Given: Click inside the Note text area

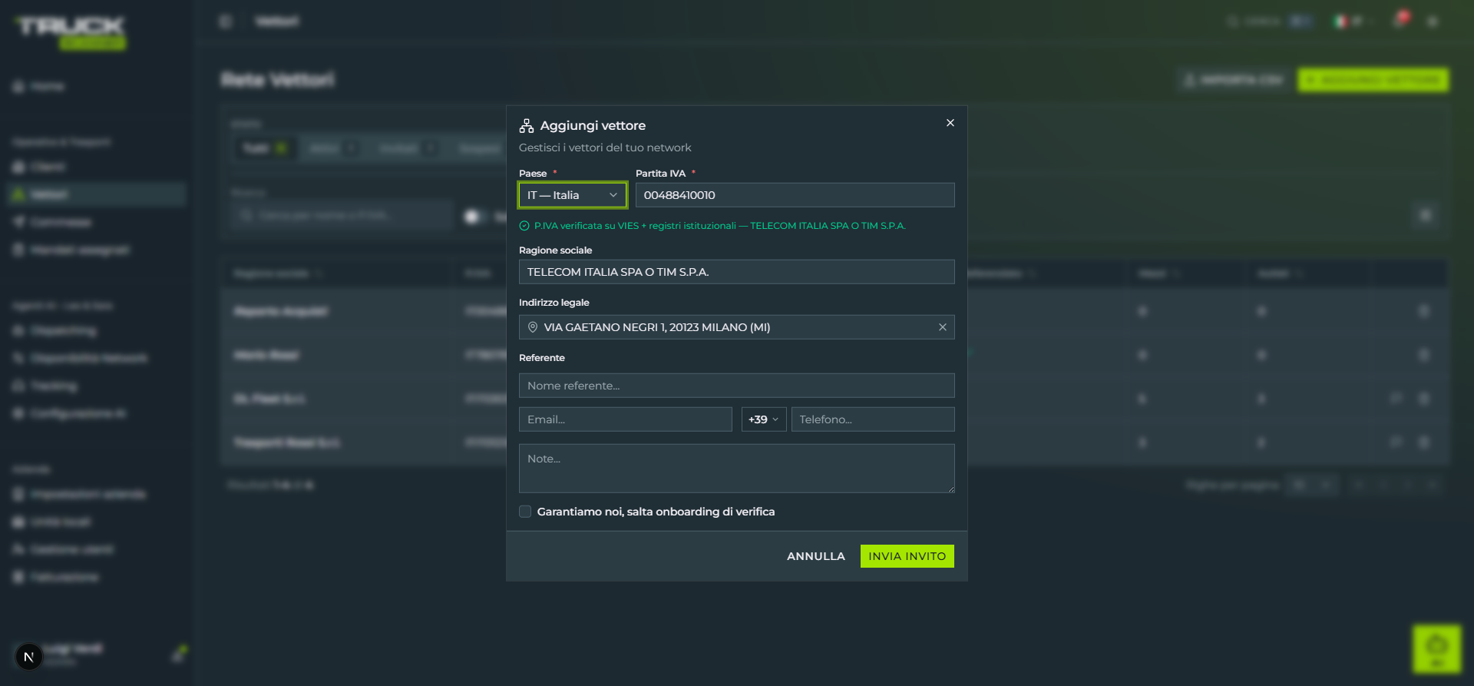Looking at the screenshot, I should click(736, 468).
